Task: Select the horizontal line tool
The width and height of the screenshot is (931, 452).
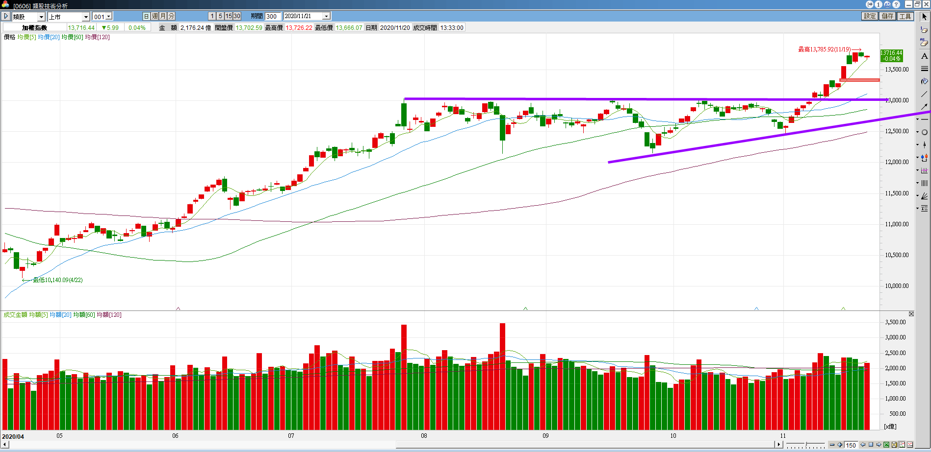Action: click(x=925, y=119)
